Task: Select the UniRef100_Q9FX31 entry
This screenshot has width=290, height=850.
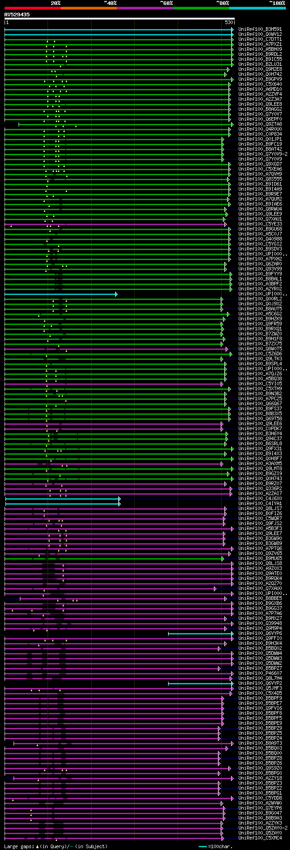Action: click(260, 449)
